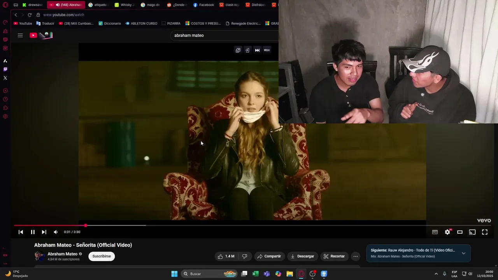The image size is (498, 280).
Task: Enter fullscreen mode
Action: (485, 232)
